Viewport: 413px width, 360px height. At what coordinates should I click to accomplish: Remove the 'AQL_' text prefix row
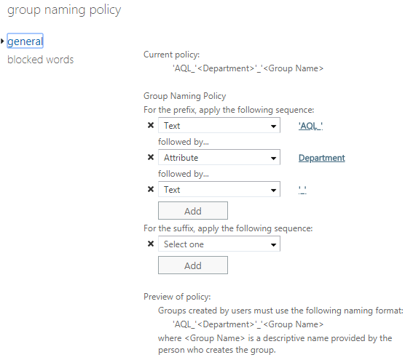pyautogui.click(x=151, y=125)
